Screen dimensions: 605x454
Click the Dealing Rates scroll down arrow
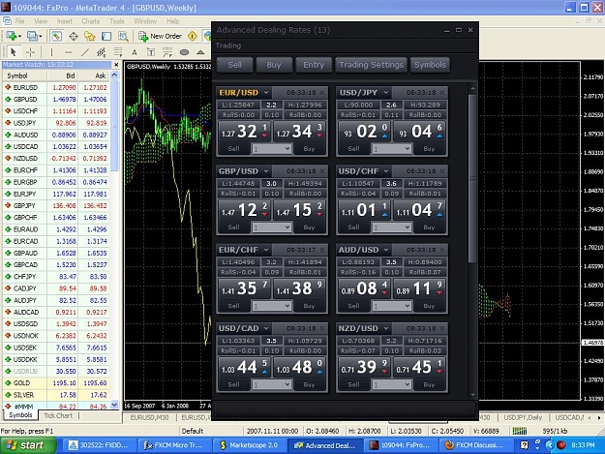pos(472,395)
